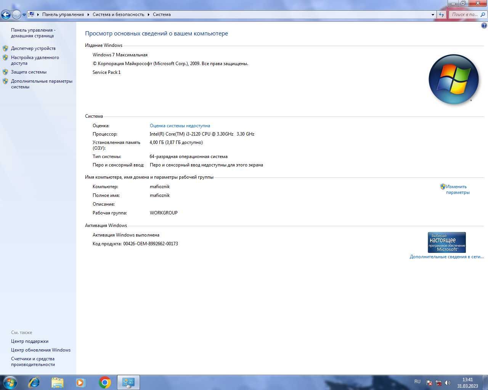Viewport: 488px width, 390px height.
Task: Click the 'mafioznik' value next to 'Компьютер:'
Action: pyautogui.click(x=160, y=187)
